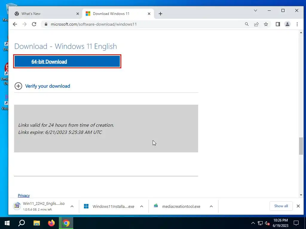Click the scrollbar up arrow
This screenshot has height=229, width=306.
click(301, 33)
